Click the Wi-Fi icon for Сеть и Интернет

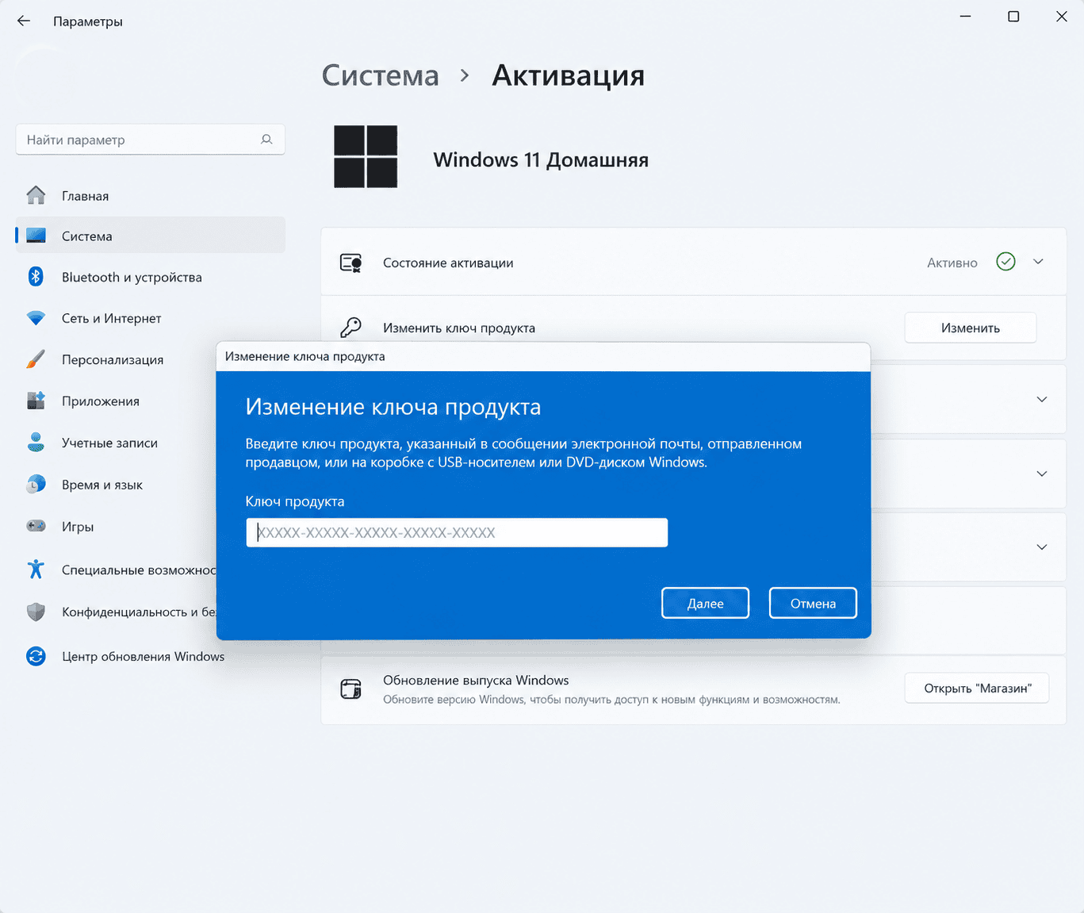pyautogui.click(x=36, y=318)
